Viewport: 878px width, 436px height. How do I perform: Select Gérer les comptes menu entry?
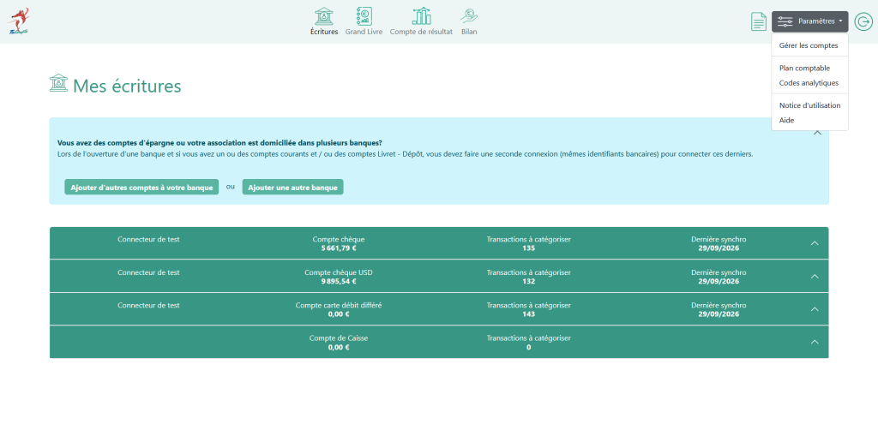click(x=809, y=45)
